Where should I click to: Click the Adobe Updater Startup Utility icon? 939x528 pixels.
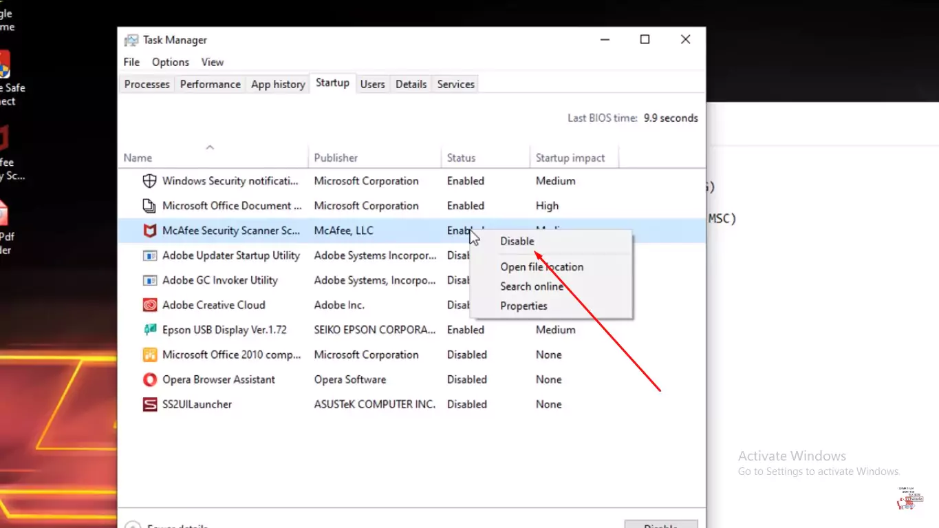tap(149, 255)
